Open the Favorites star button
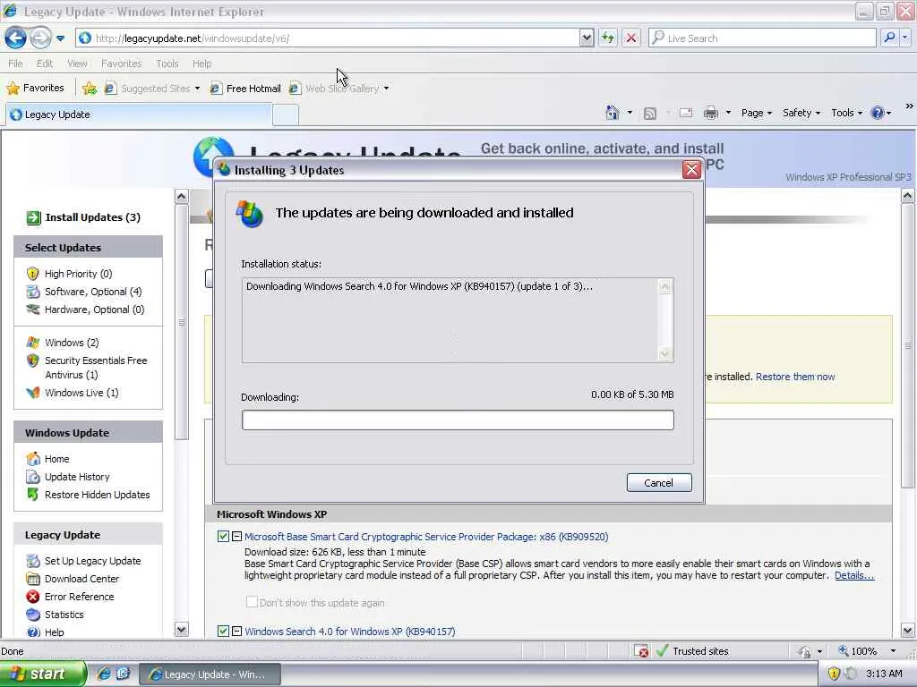 coord(35,89)
